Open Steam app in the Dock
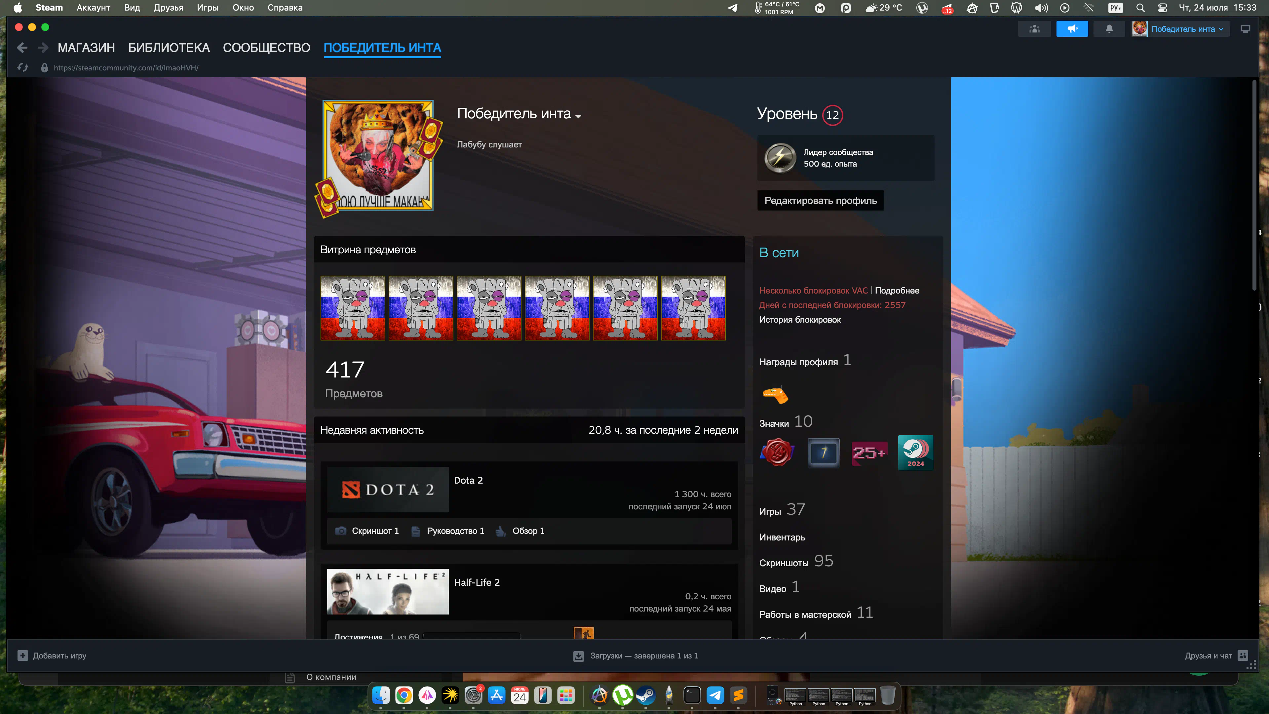Viewport: 1269px width, 714px height. pyautogui.click(x=645, y=695)
